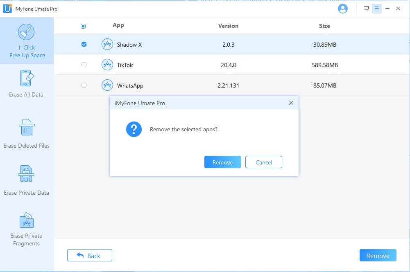Image resolution: width=410 pixels, height=272 pixels.
Task: Click the 30.89MB size value
Action: click(325, 45)
